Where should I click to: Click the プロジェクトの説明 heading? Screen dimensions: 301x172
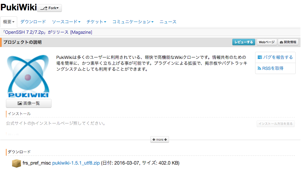(22, 42)
